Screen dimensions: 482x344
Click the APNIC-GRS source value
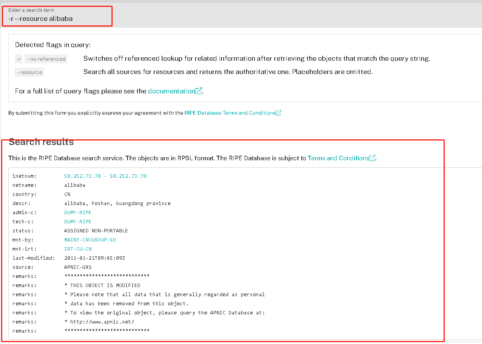(78, 267)
